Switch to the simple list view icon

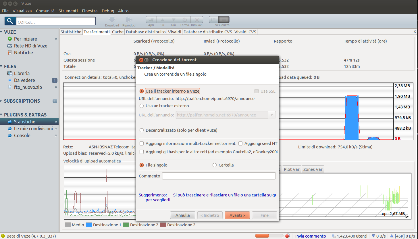tap(213, 20)
